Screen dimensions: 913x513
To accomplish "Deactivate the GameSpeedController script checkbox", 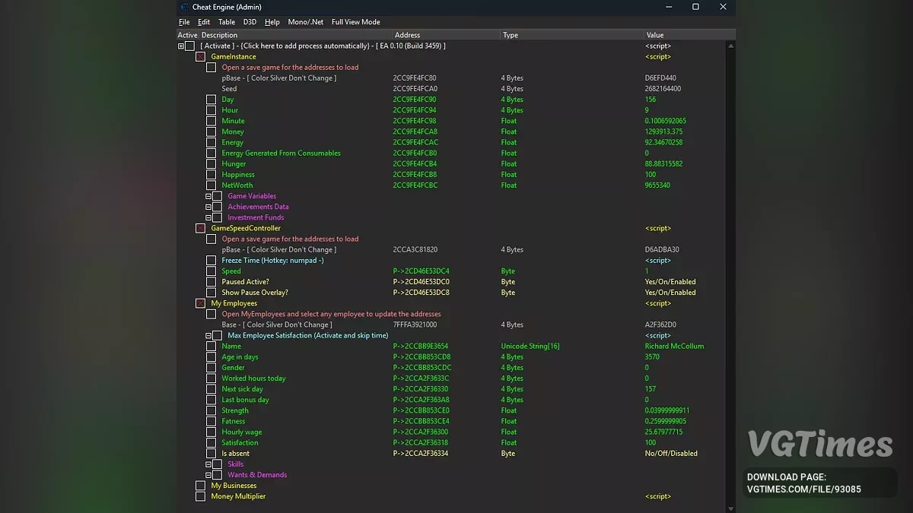I will pyautogui.click(x=201, y=229).
